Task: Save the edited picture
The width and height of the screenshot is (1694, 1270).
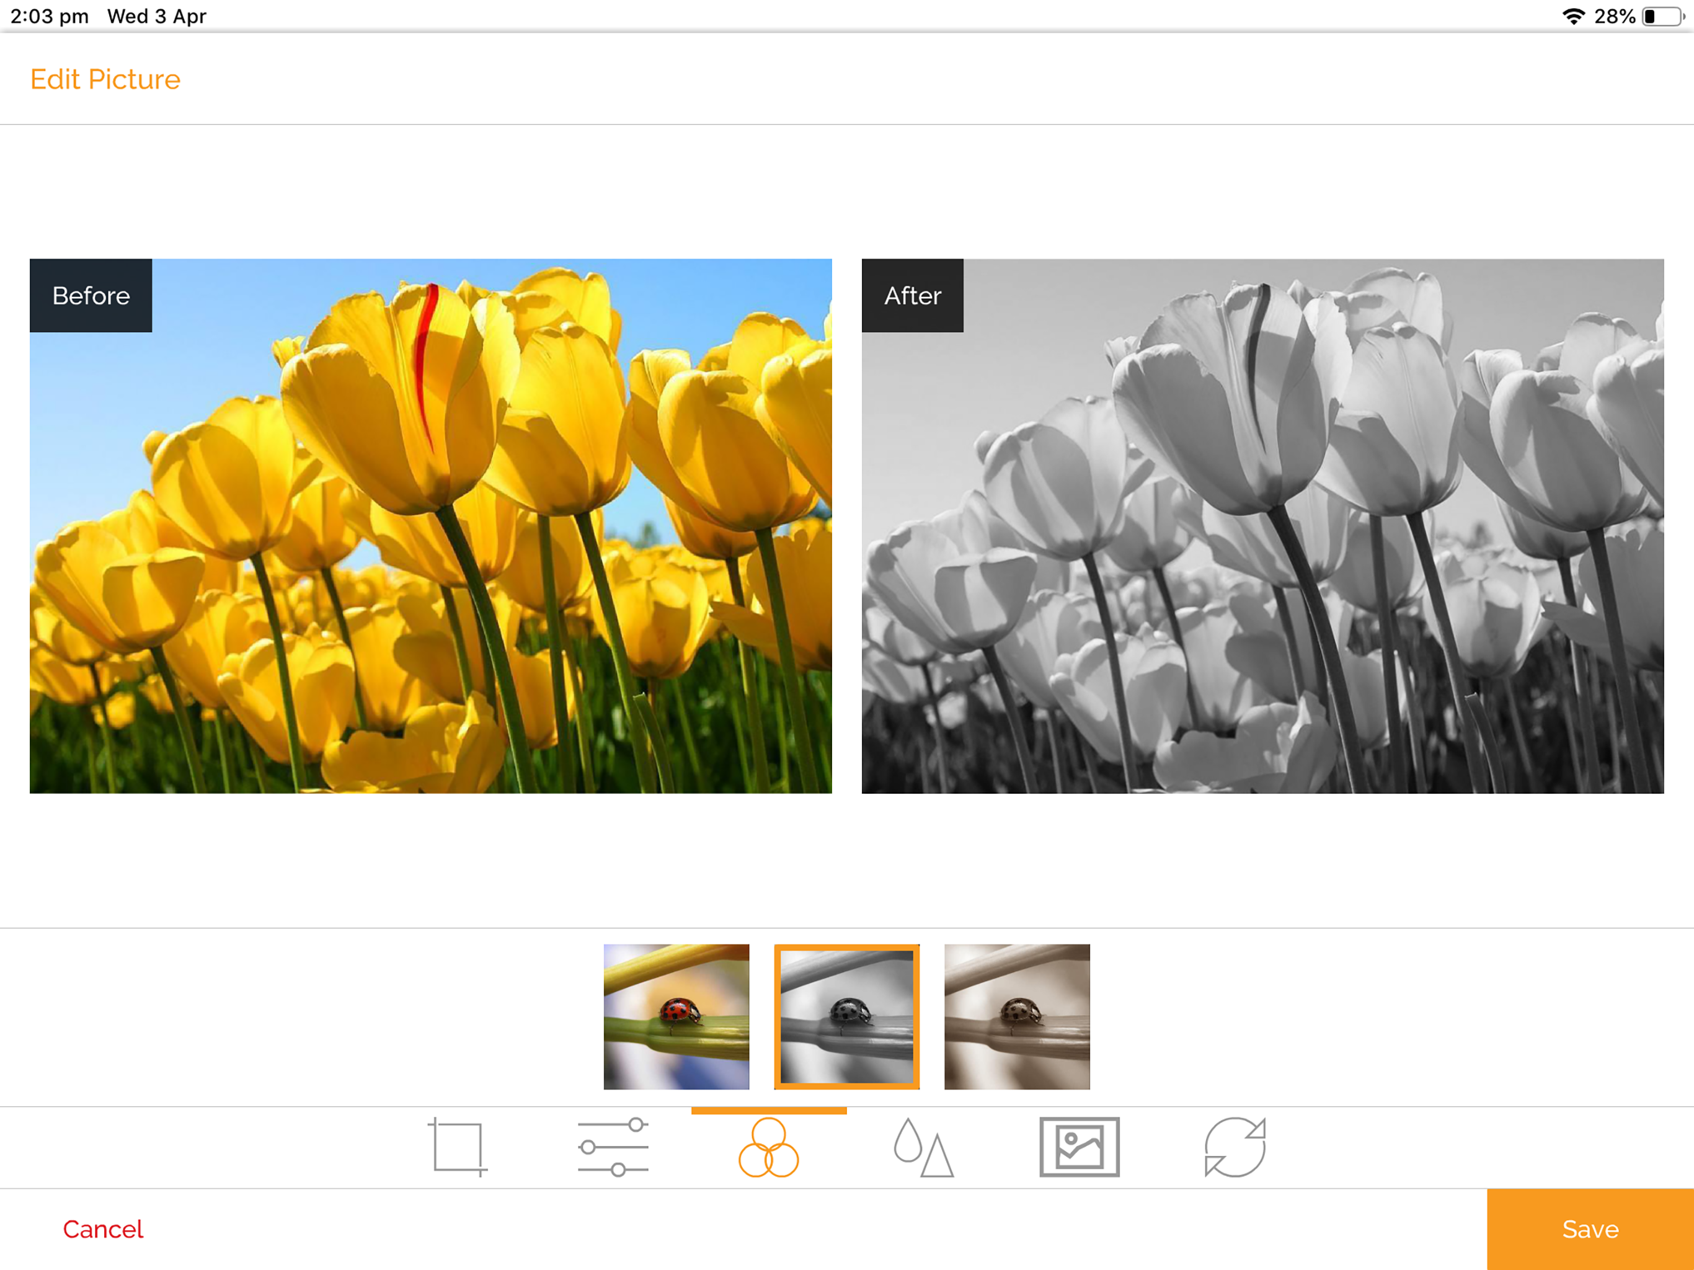Action: tap(1590, 1228)
